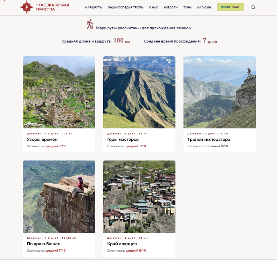The image size is (277, 260).
Task: Open Узоры времен route photo
Action: 59,92
